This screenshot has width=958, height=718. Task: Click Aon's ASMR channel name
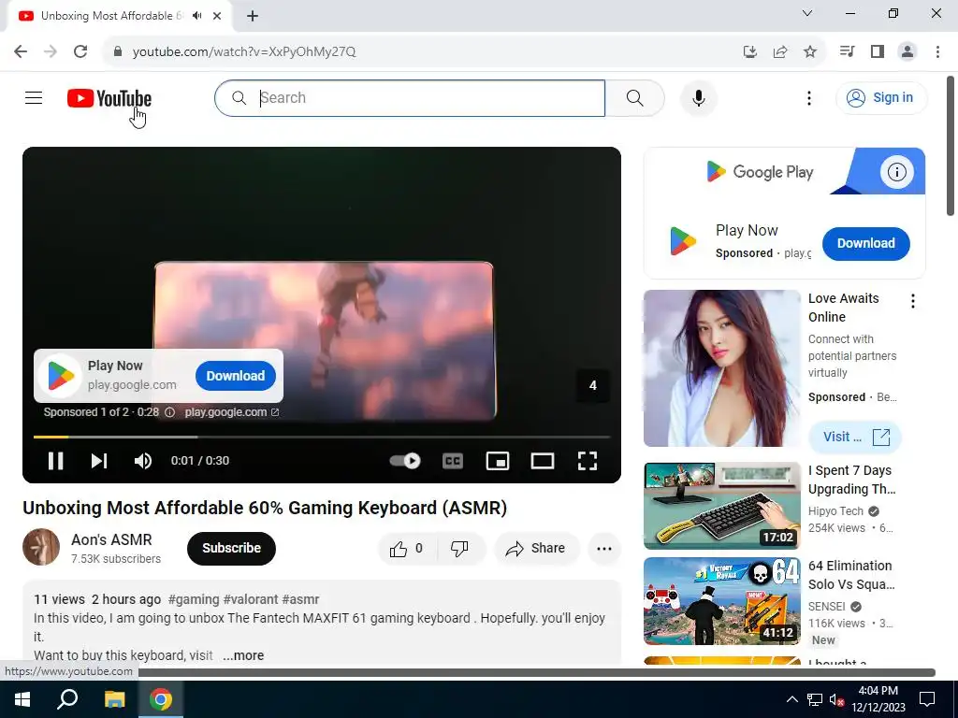[x=111, y=539]
